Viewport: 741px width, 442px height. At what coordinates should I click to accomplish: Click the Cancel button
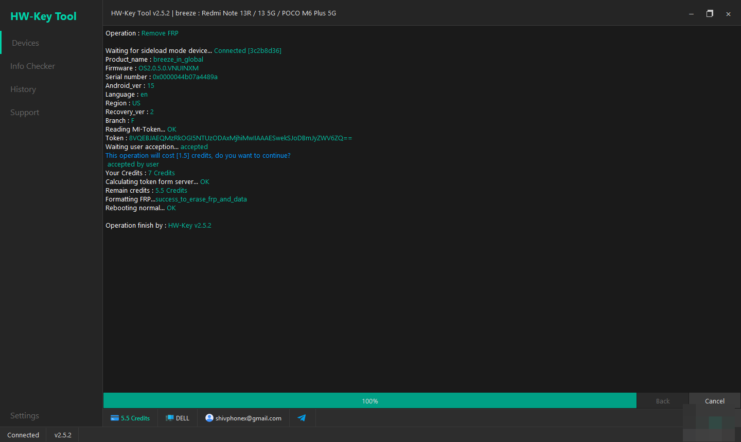(715, 401)
